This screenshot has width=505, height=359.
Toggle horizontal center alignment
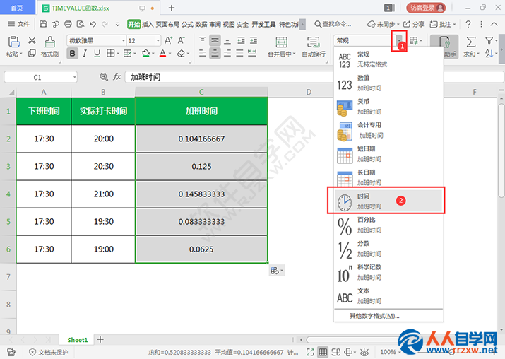click(215, 53)
